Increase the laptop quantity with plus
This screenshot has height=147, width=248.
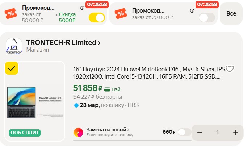click(x=236, y=133)
